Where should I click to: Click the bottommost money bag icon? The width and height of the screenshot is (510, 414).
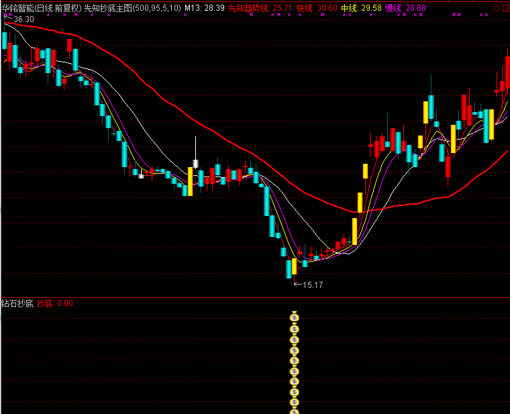294,410
